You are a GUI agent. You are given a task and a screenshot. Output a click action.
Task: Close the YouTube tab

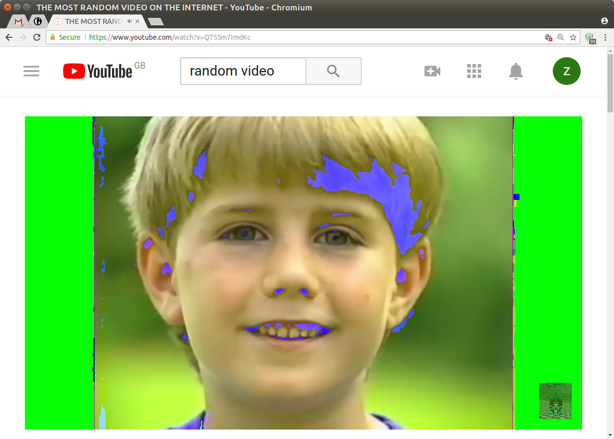point(138,21)
